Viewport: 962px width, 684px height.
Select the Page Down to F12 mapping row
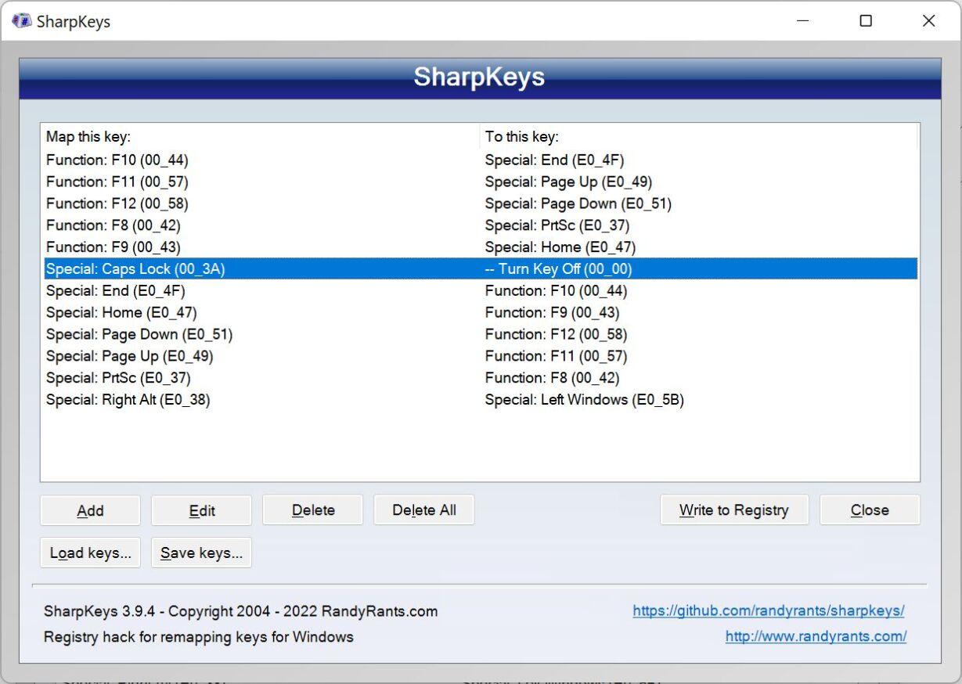pos(313,333)
